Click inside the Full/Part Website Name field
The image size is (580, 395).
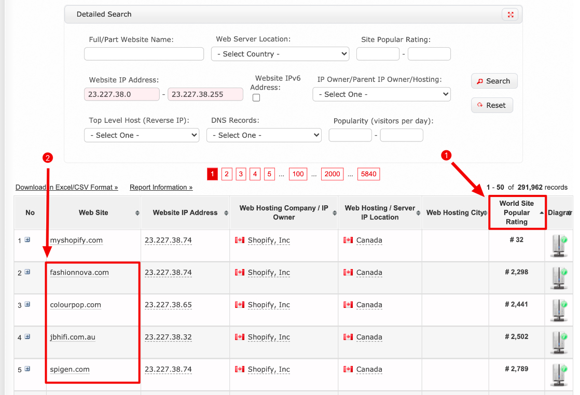coord(144,53)
